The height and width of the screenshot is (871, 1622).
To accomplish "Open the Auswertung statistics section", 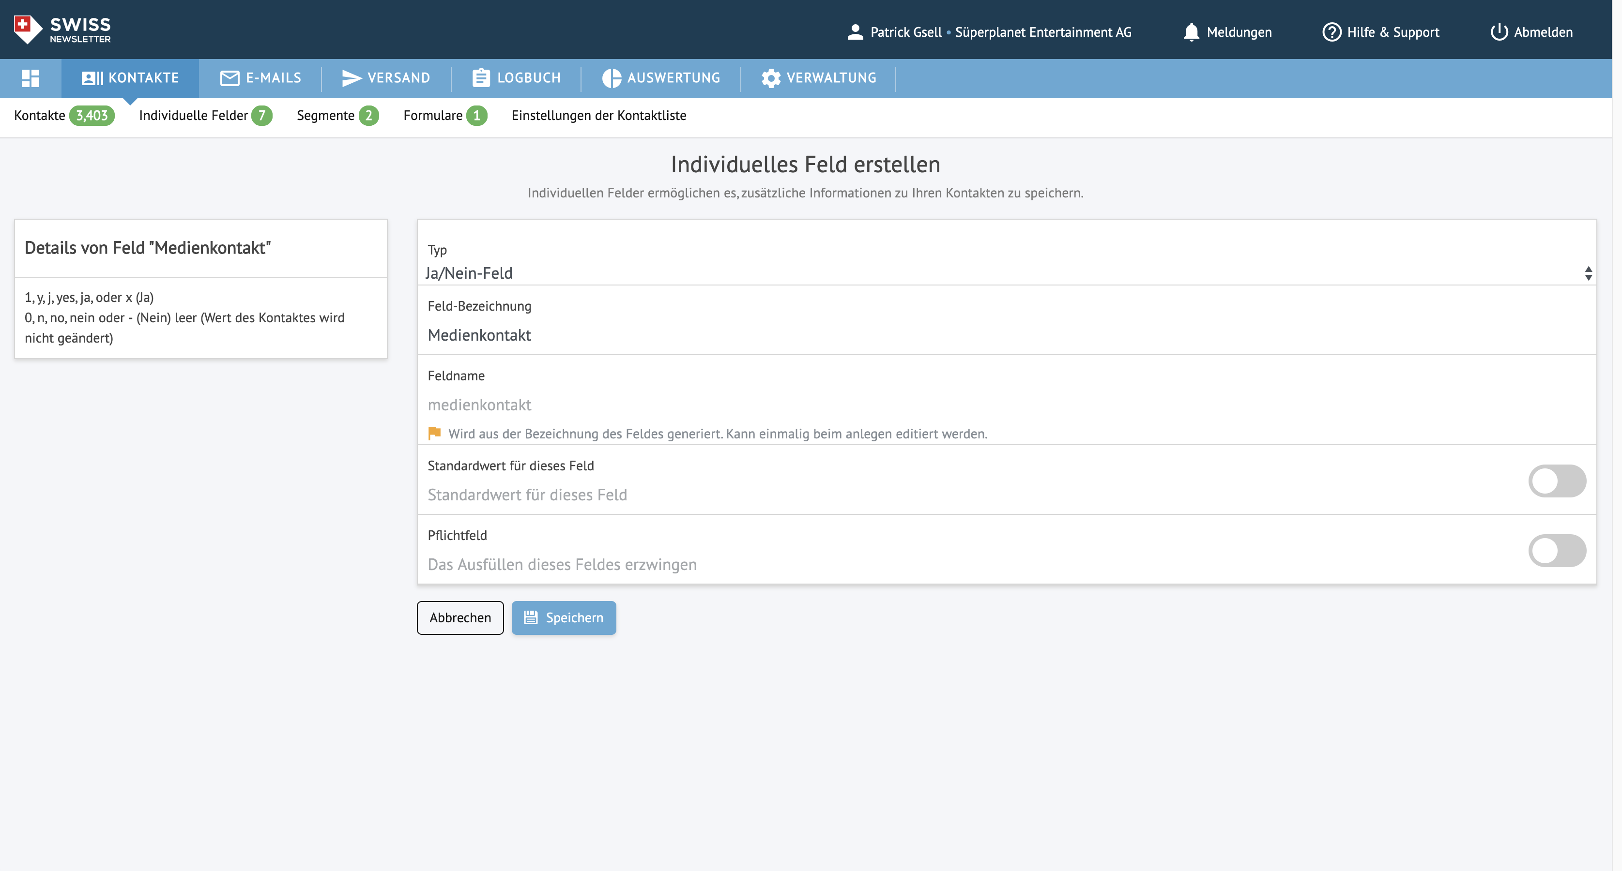I will [x=661, y=78].
